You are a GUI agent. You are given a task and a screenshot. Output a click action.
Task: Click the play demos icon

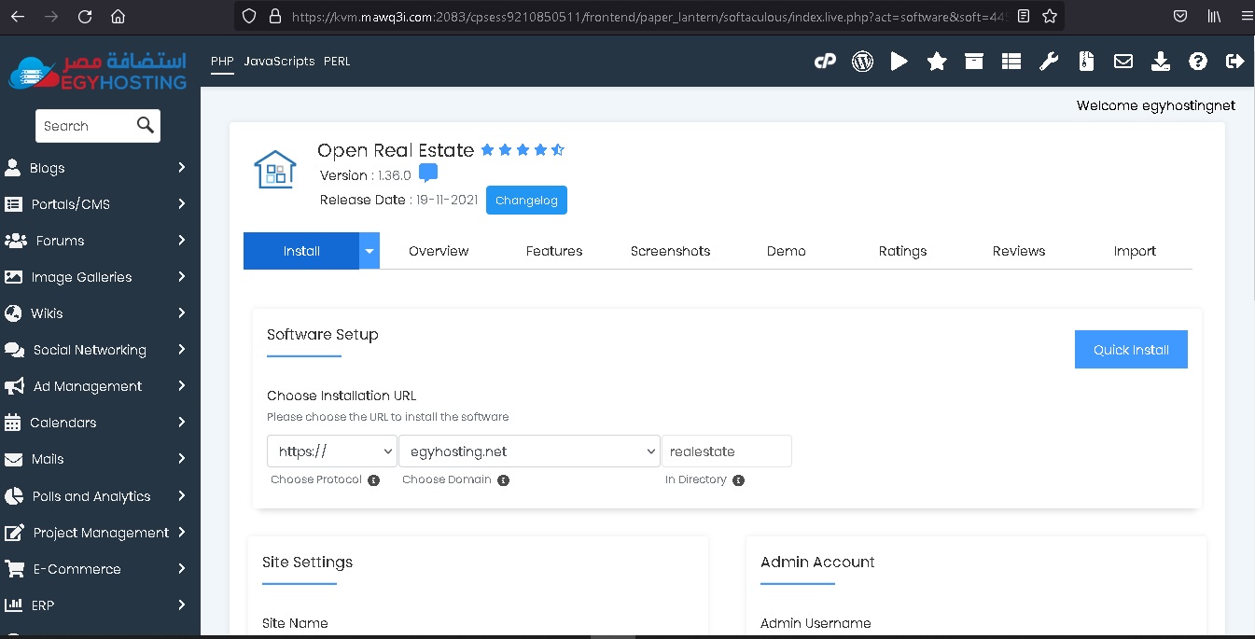coord(899,62)
